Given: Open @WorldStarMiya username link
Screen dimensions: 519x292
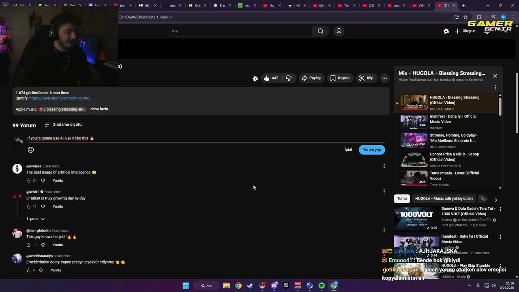Looking at the screenshot, I should tap(39, 256).
